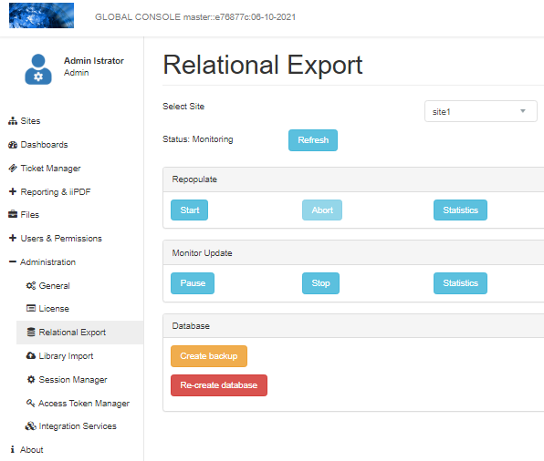Start the Repopulate process
544x461 pixels.
(189, 210)
